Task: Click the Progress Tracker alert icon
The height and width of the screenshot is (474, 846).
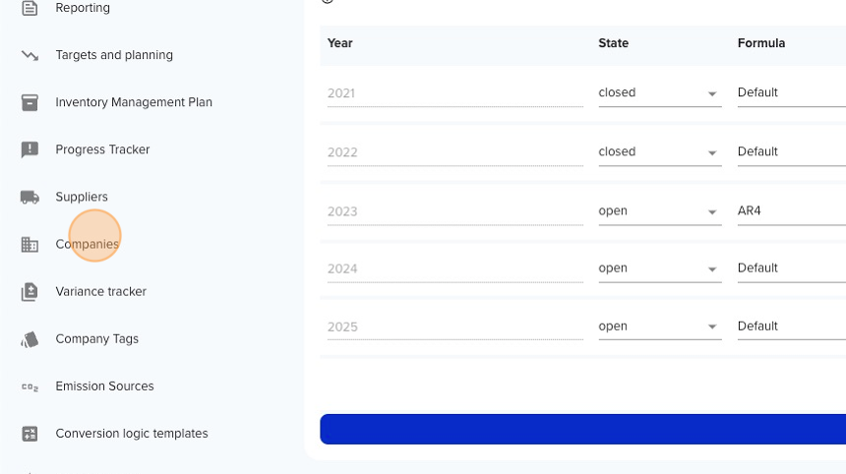Action: coord(30,149)
